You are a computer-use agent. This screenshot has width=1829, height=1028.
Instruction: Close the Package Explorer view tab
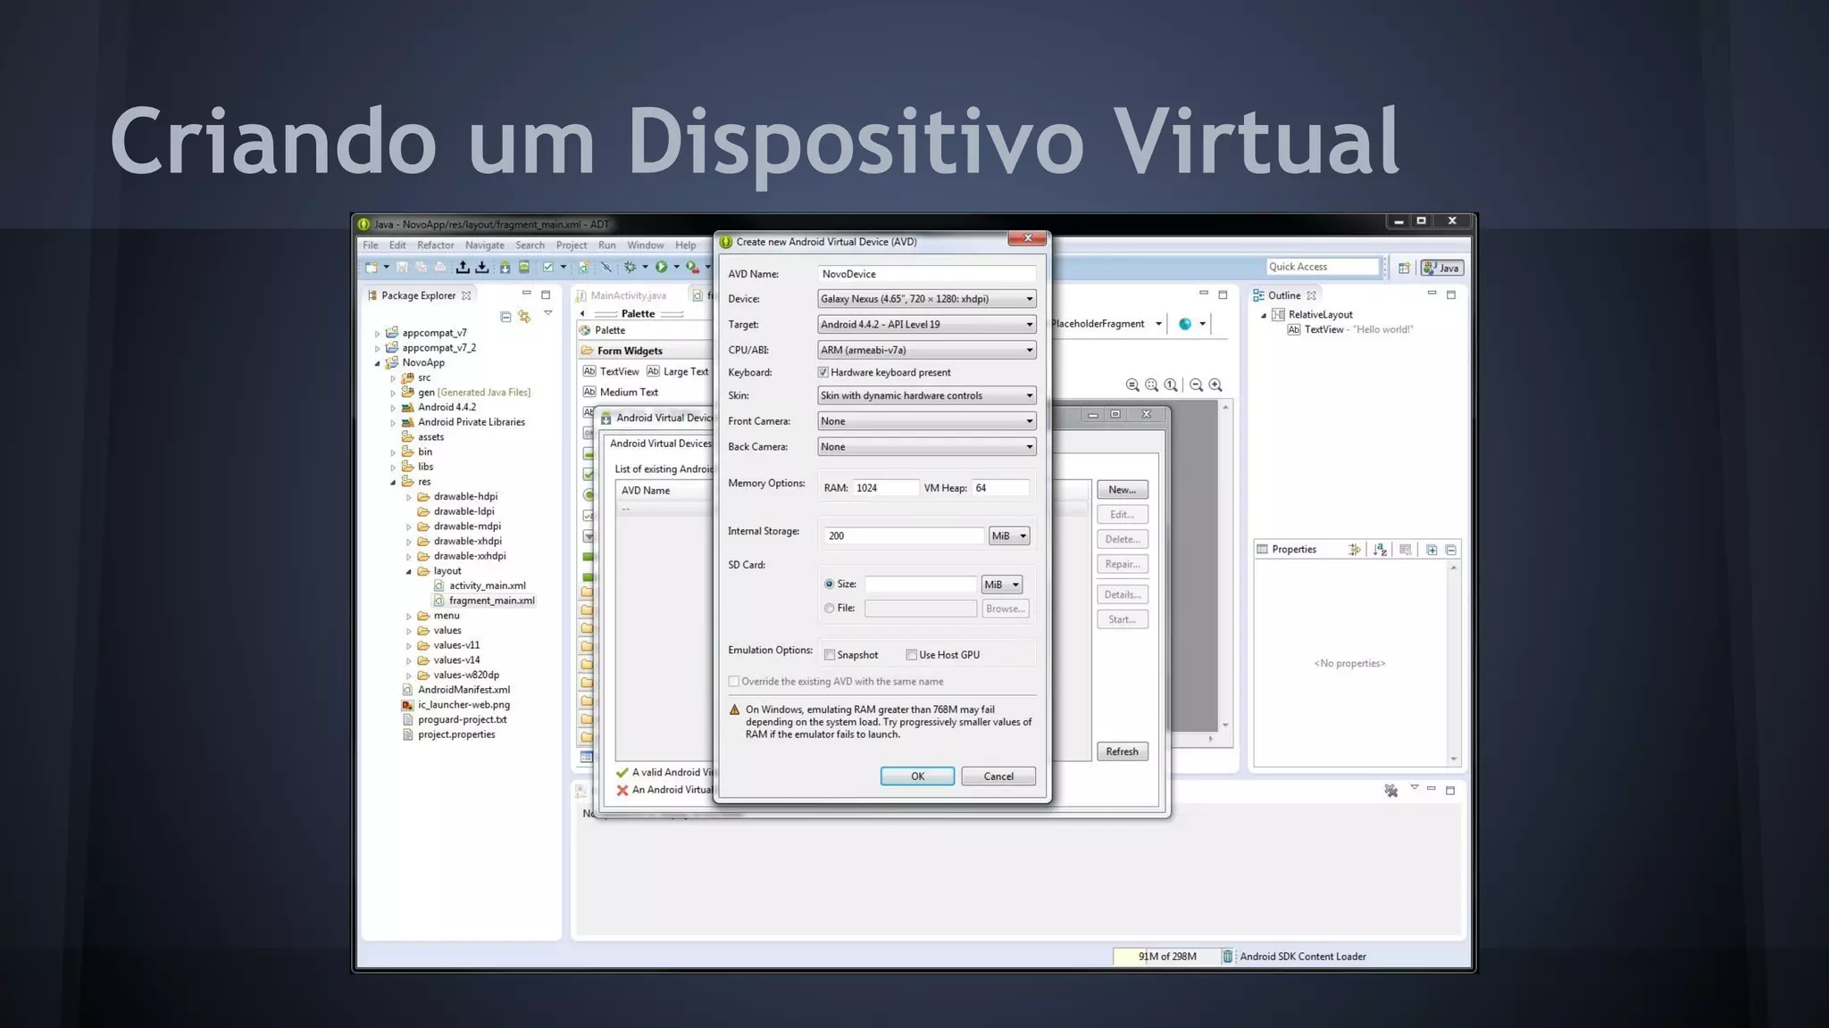click(x=466, y=295)
